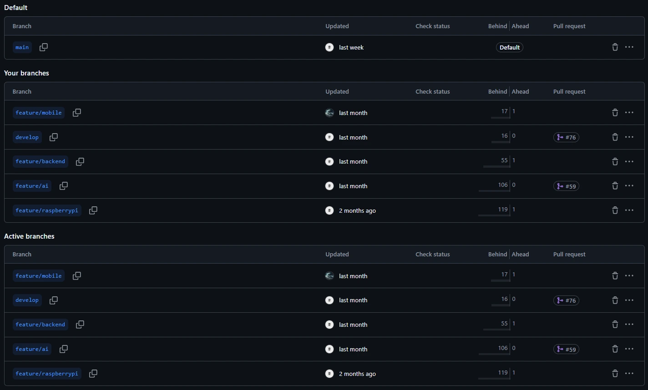Delete the feature/mobile branch
Image resolution: width=648 pixels, height=390 pixels.
coord(615,112)
